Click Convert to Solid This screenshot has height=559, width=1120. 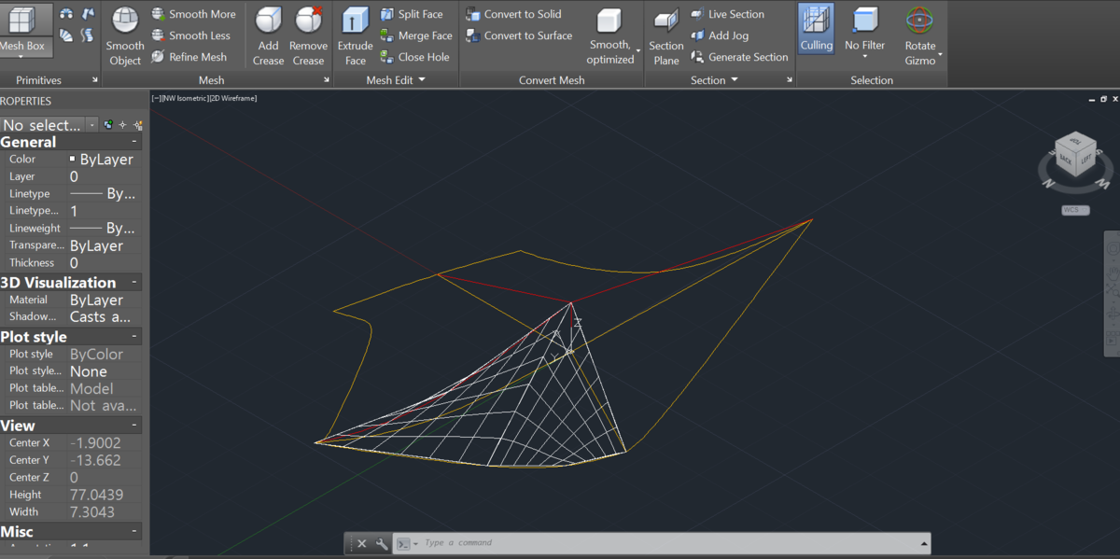513,14
